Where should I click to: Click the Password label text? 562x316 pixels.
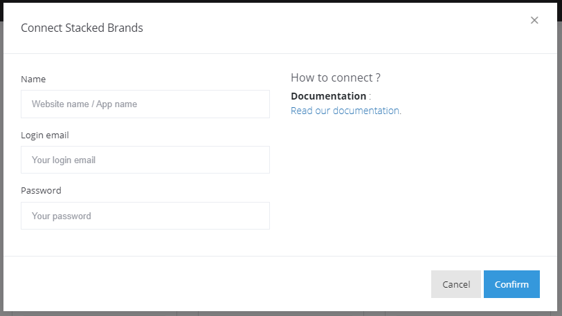coord(41,191)
